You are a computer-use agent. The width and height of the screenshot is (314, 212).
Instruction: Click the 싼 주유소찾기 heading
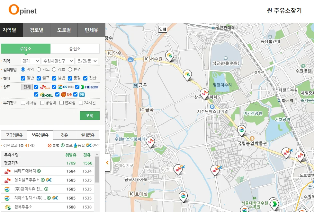click(x=284, y=10)
